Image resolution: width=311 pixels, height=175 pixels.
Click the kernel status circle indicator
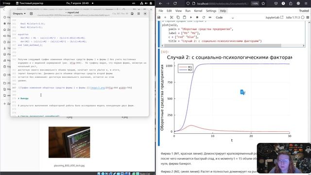(303, 17)
